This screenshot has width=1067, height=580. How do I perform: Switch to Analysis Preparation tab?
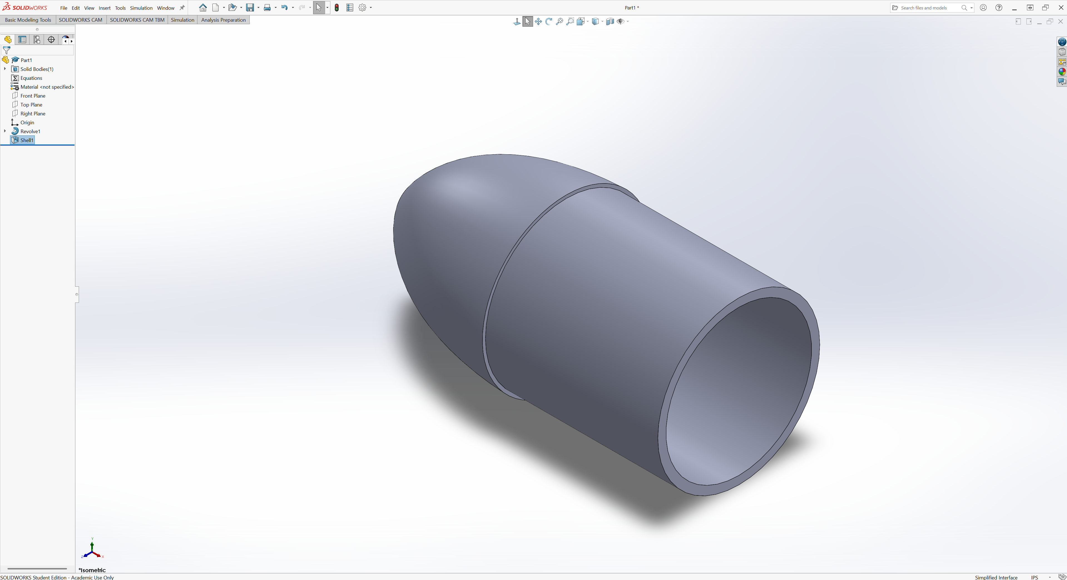tap(223, 20)
